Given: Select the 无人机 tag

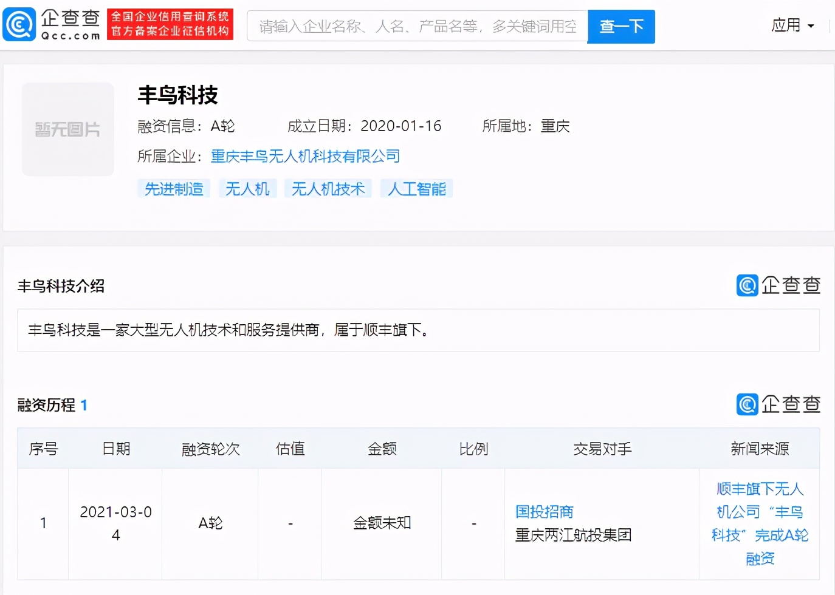Looking at the screenshot, I should [x=247, y=189].
